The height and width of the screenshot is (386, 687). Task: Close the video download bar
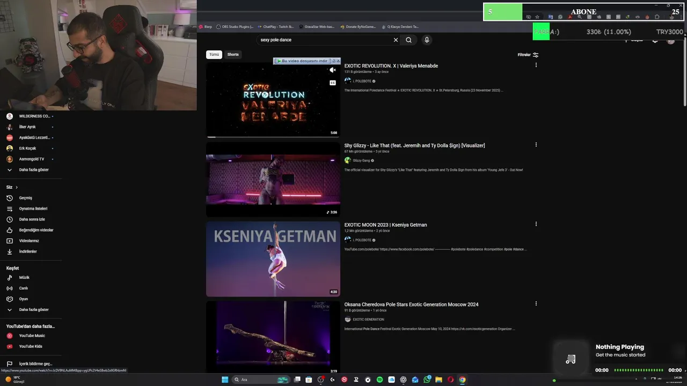338,61
